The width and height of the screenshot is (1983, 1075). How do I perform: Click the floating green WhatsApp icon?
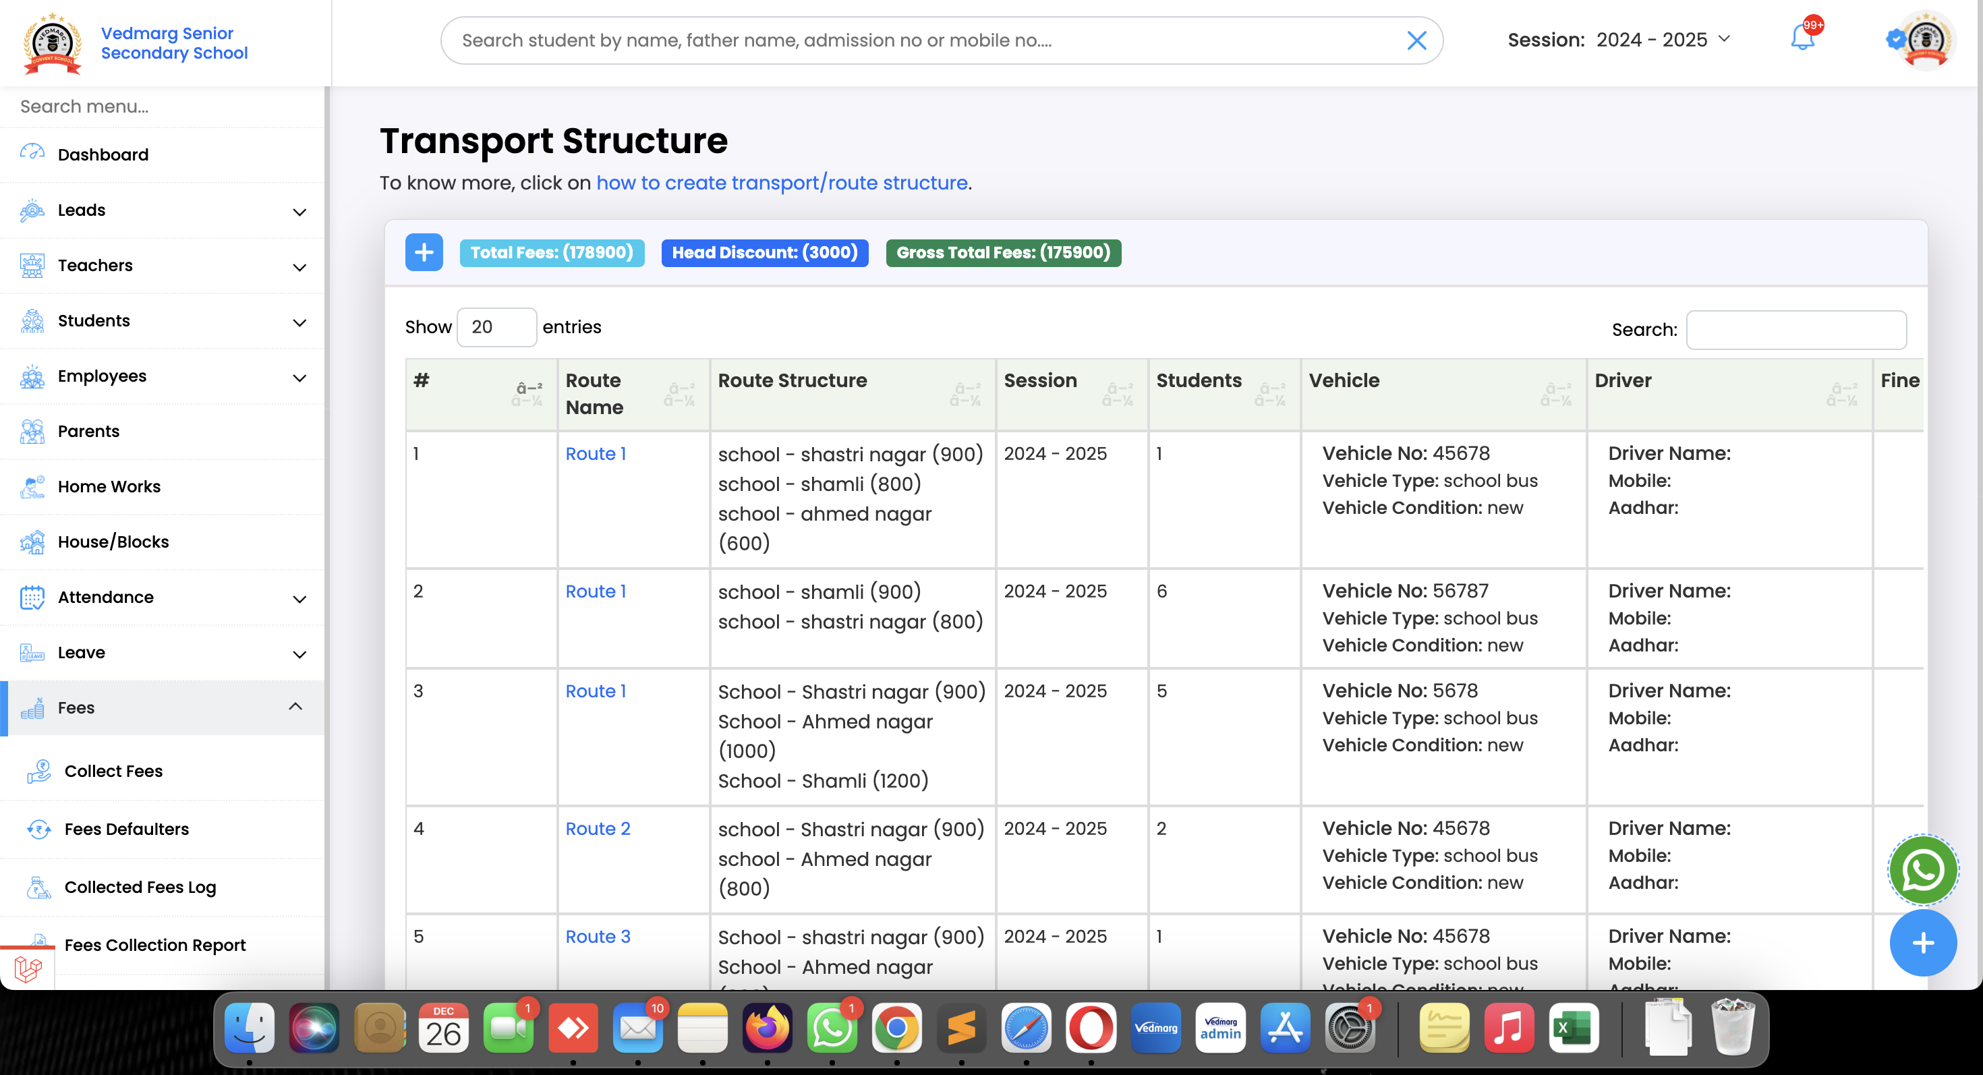(1922, 870)
